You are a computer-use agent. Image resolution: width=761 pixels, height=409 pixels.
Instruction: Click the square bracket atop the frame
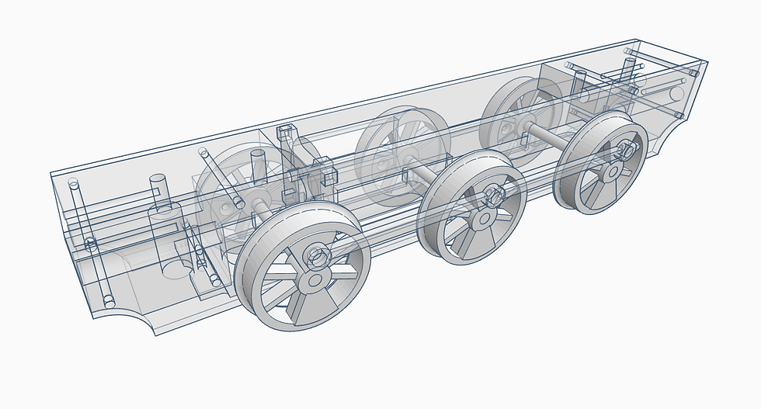[287, 133]
